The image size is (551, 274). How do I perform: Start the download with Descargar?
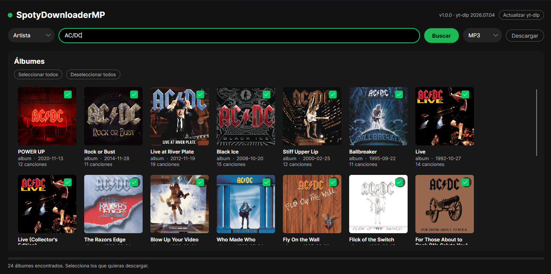(x=525, y=35)
